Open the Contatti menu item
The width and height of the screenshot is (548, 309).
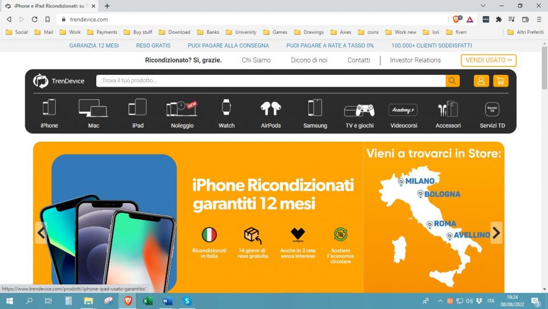tap(359, 60)
